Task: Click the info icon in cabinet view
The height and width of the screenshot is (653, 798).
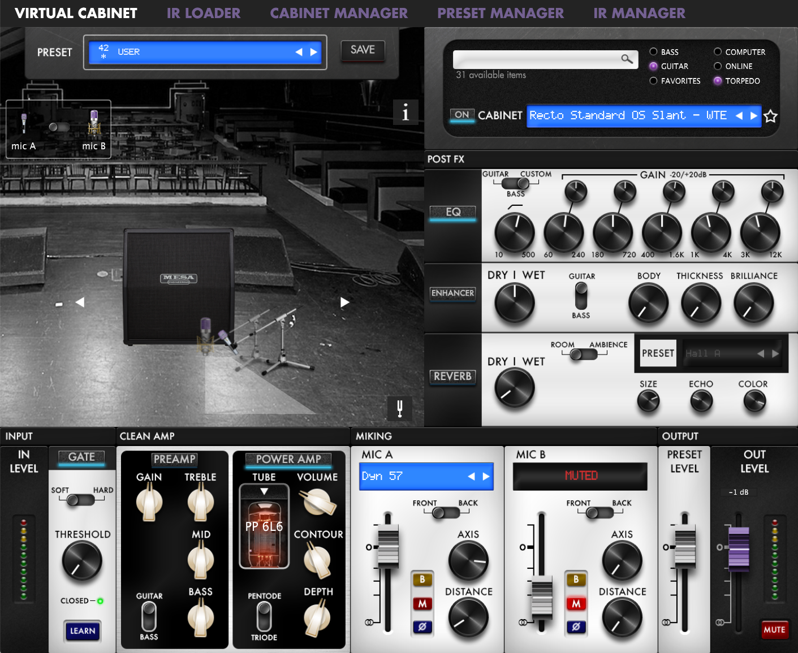Action: [x=406, y=113]
